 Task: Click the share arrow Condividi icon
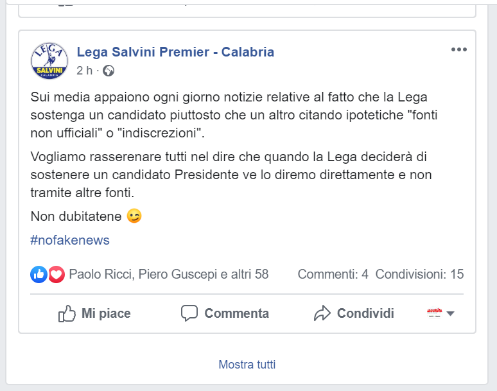click(322, 313)
